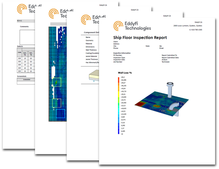Click the phone number +1 418-780-1565
The width and height of the screenshot is (219, 169).
pyautogui.click(x=200, y=30)
